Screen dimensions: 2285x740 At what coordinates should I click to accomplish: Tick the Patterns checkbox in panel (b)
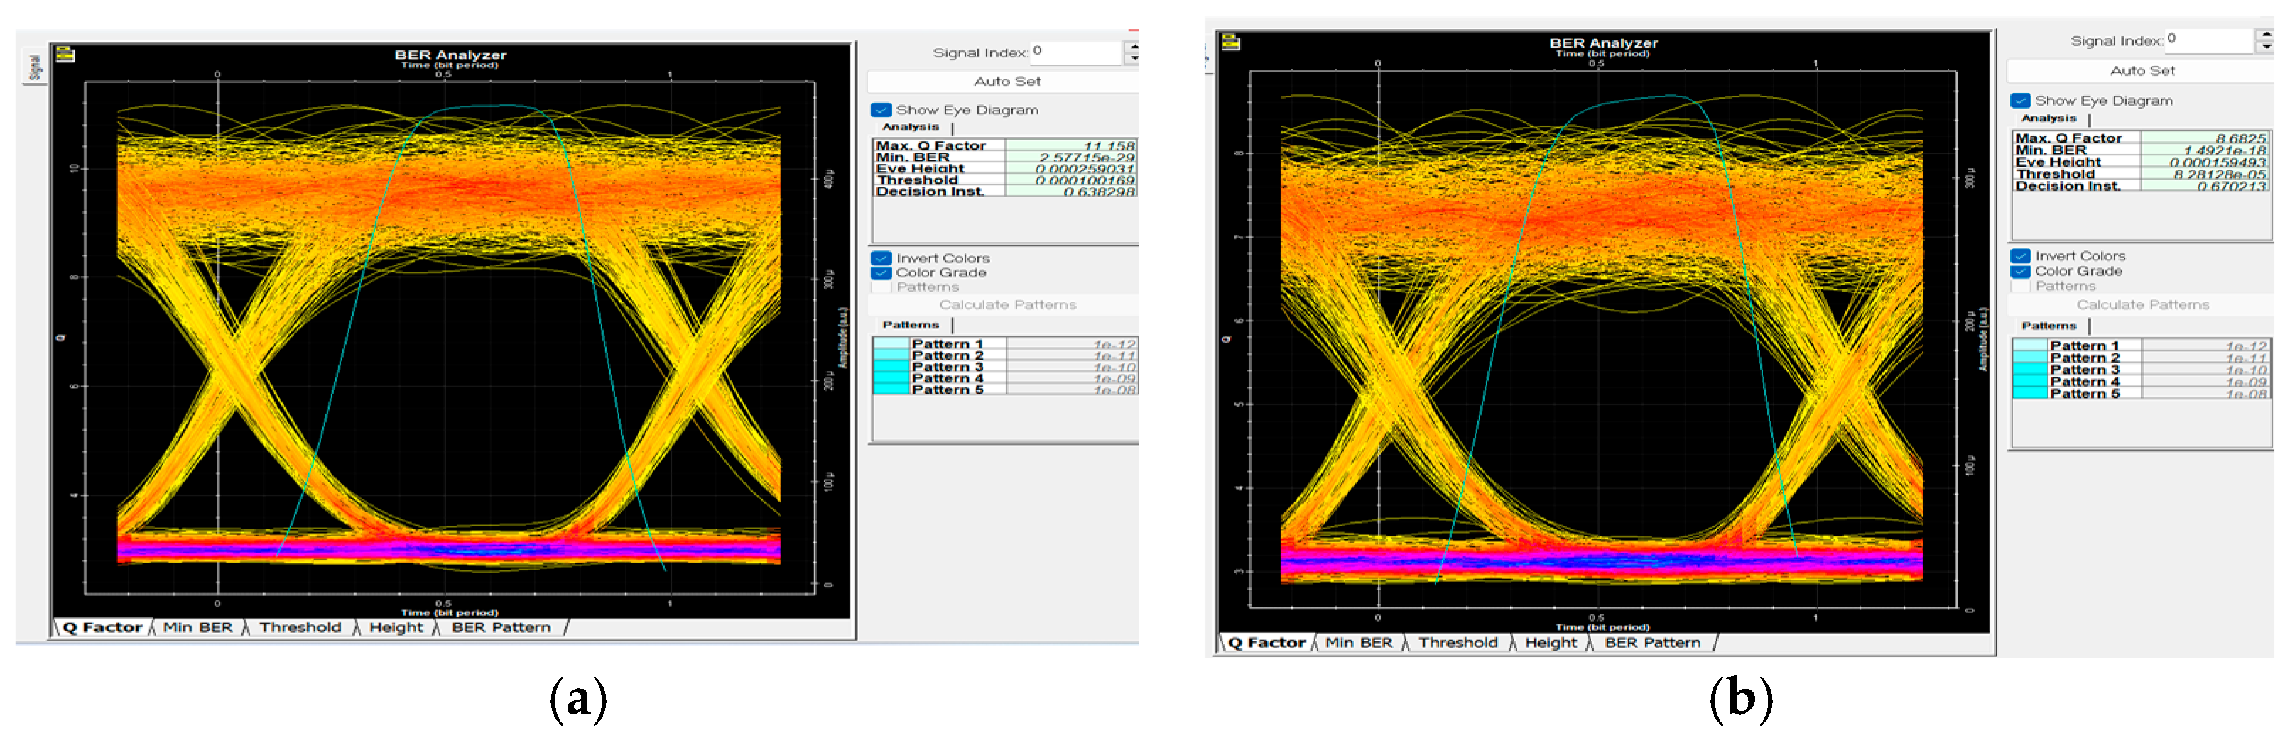(x=2020, y=286)
